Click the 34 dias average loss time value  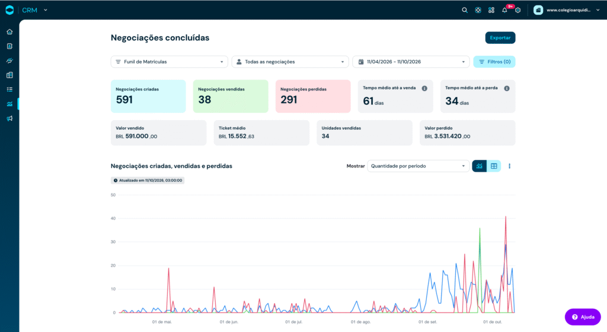tap(457, 101)
